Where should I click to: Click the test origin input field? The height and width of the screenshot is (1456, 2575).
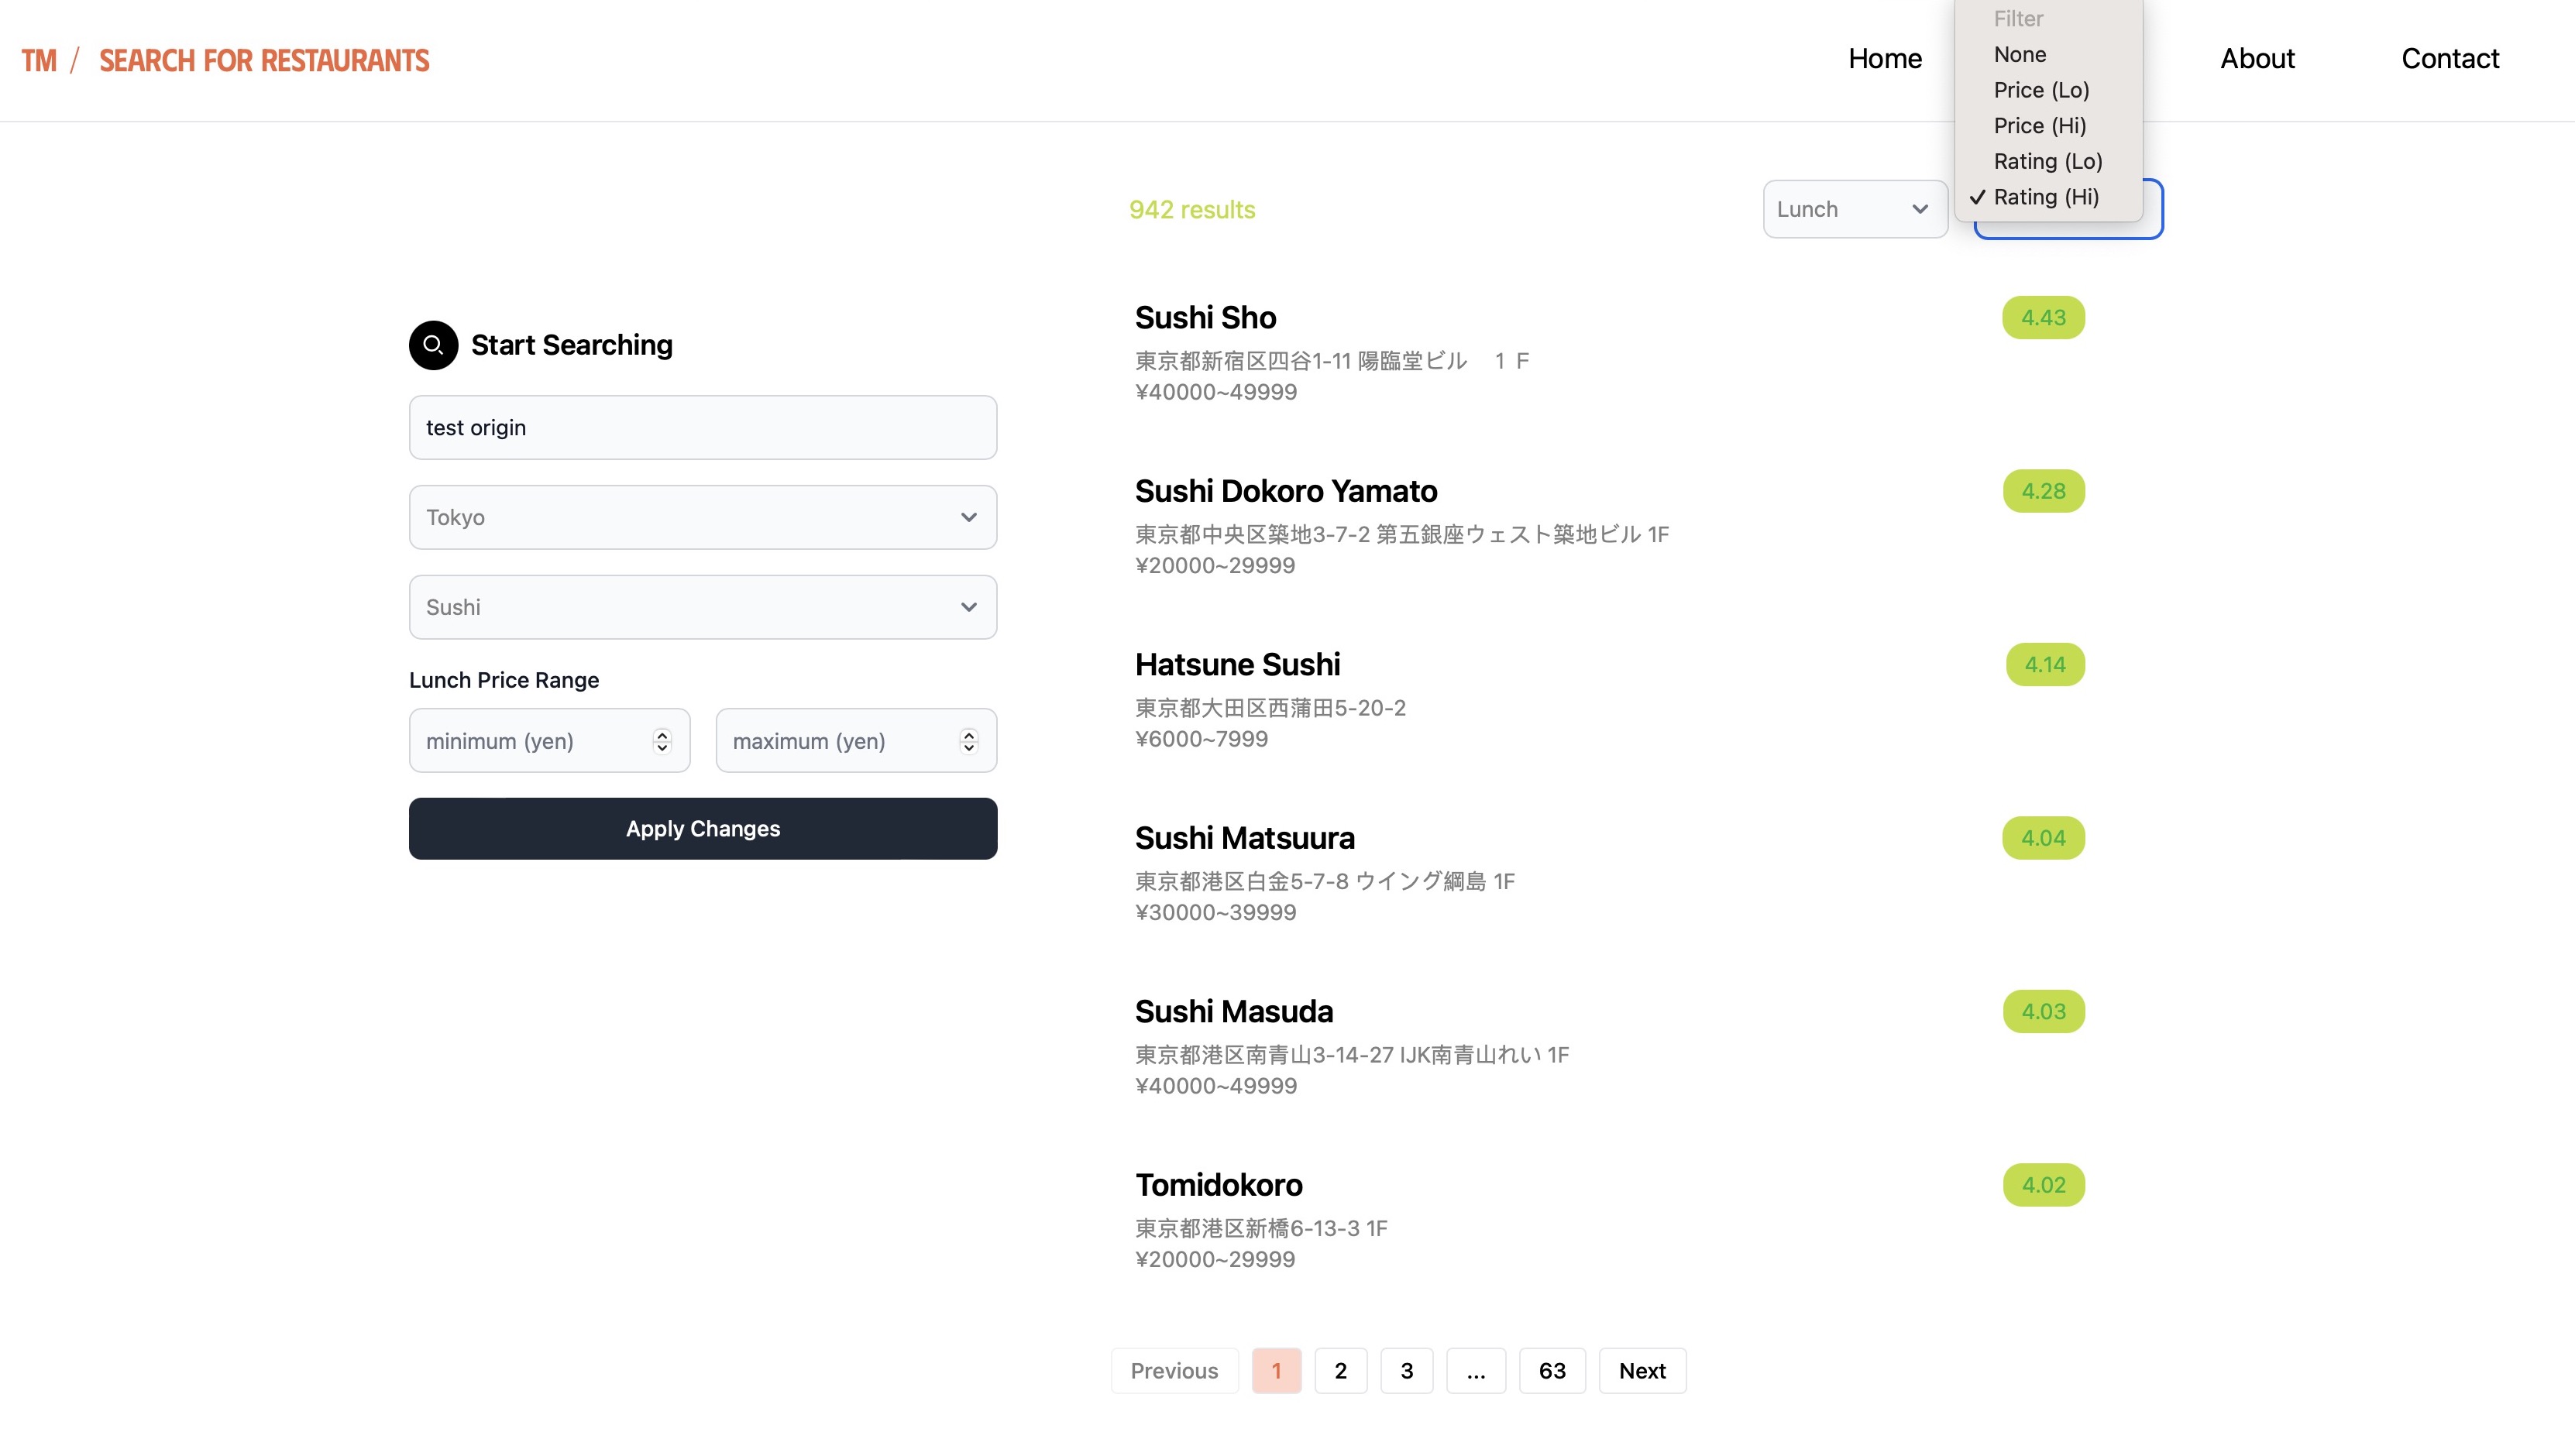point(702,428)
